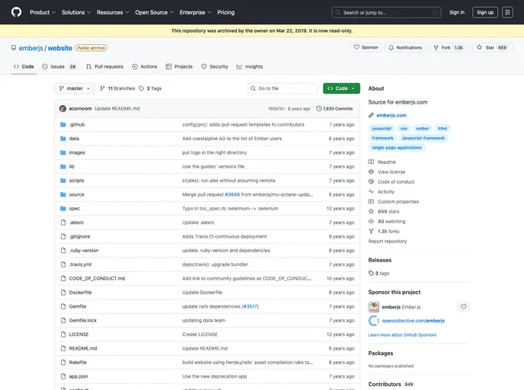Switch to the Issues tab
Screen dimensions: 524x390
click(x=59, y=66)
